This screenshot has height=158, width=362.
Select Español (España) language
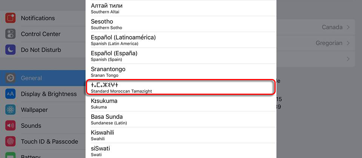(181, 56)
